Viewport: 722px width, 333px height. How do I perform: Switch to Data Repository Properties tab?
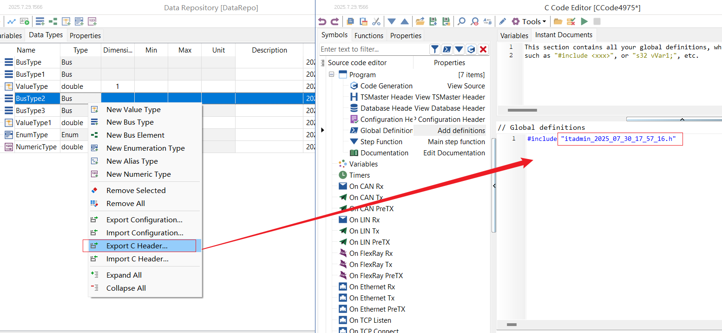coord(85,35)
